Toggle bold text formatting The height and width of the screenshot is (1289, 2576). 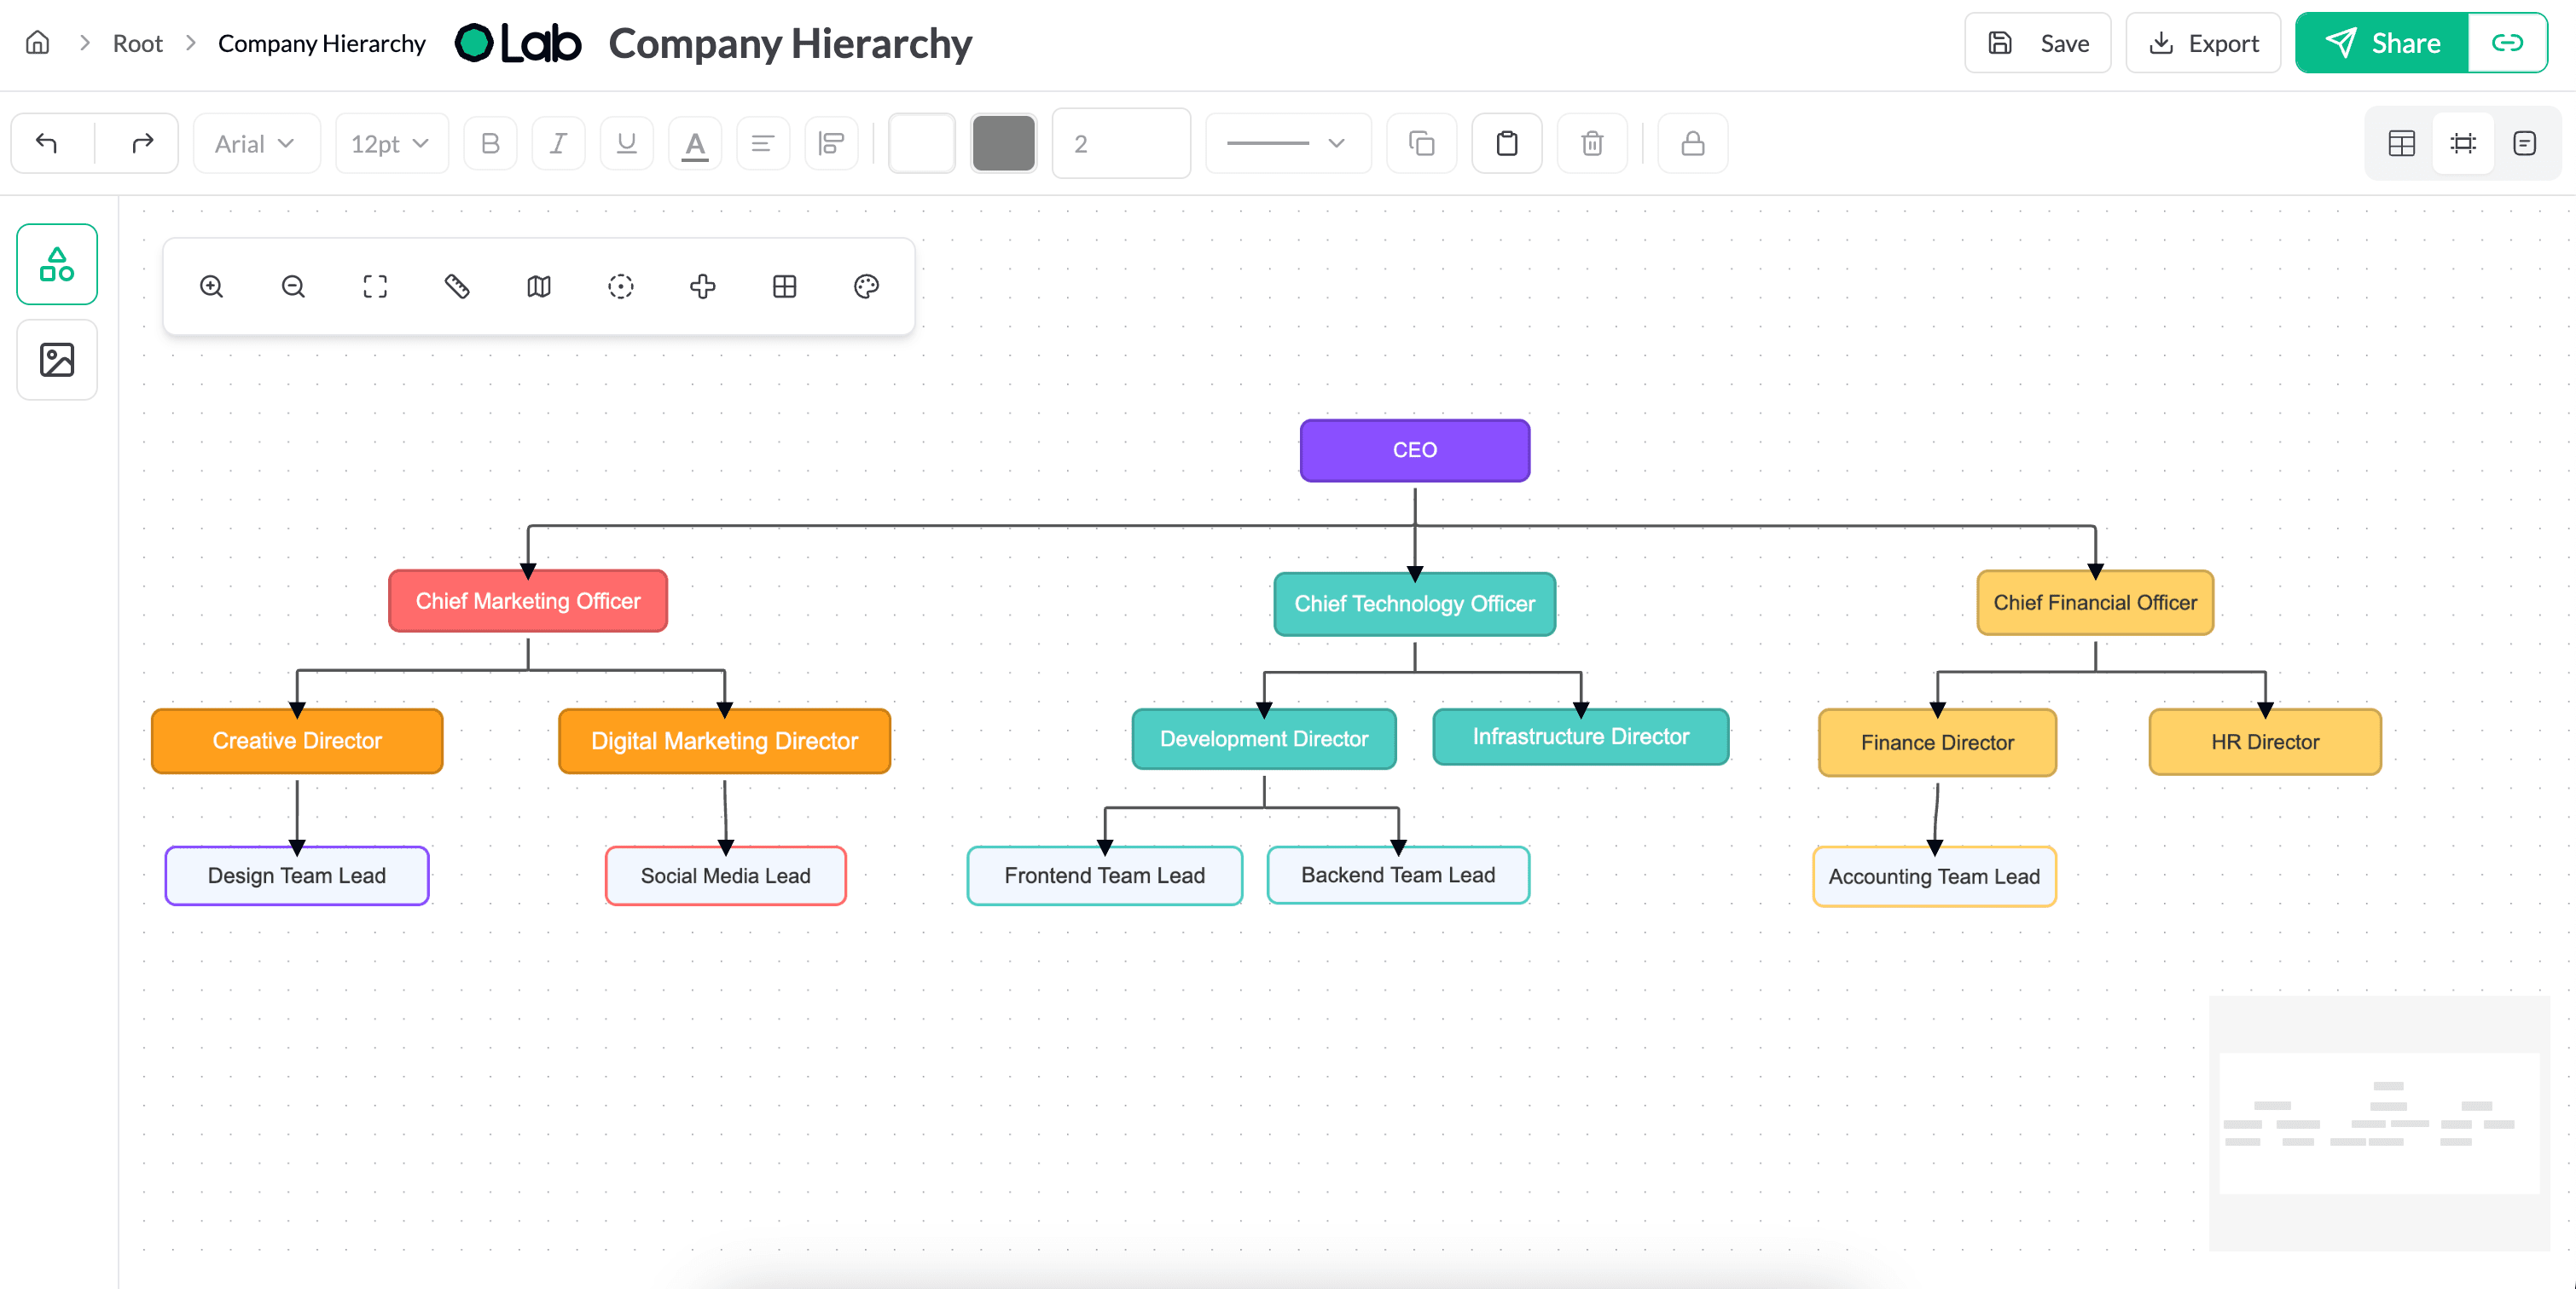click(x=490, y=143)
